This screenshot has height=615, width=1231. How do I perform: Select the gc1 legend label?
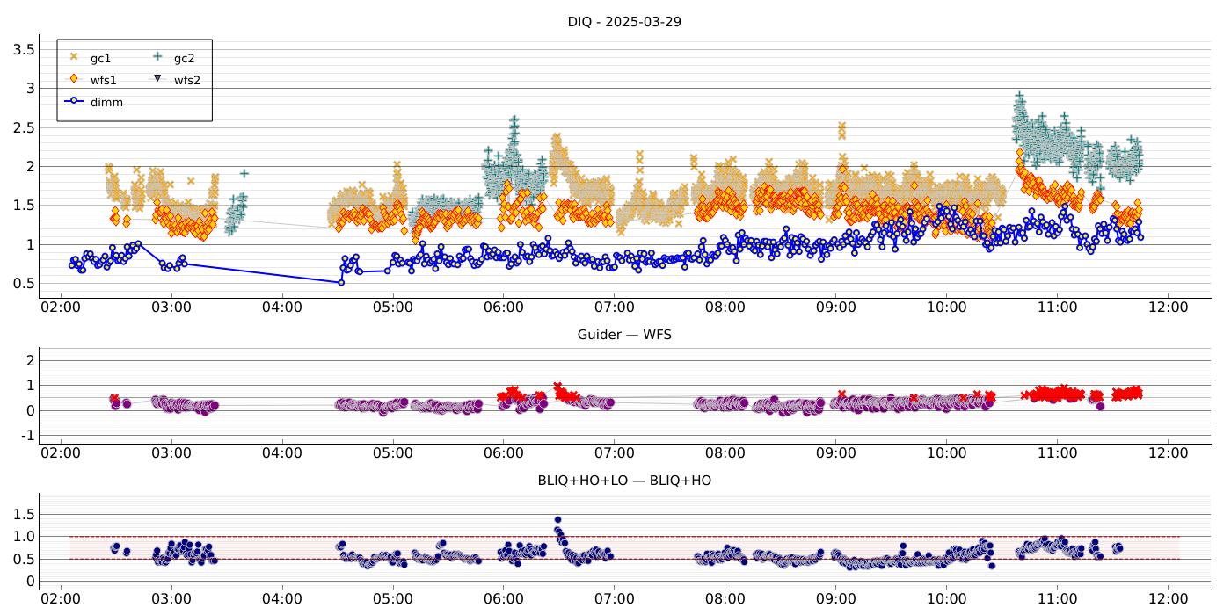100,59
